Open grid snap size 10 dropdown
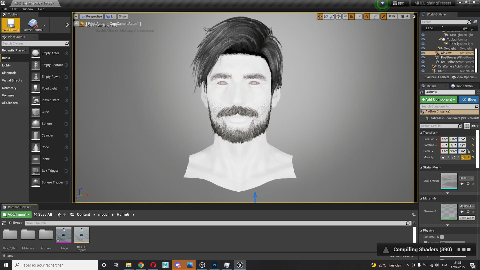 (359, 17)
